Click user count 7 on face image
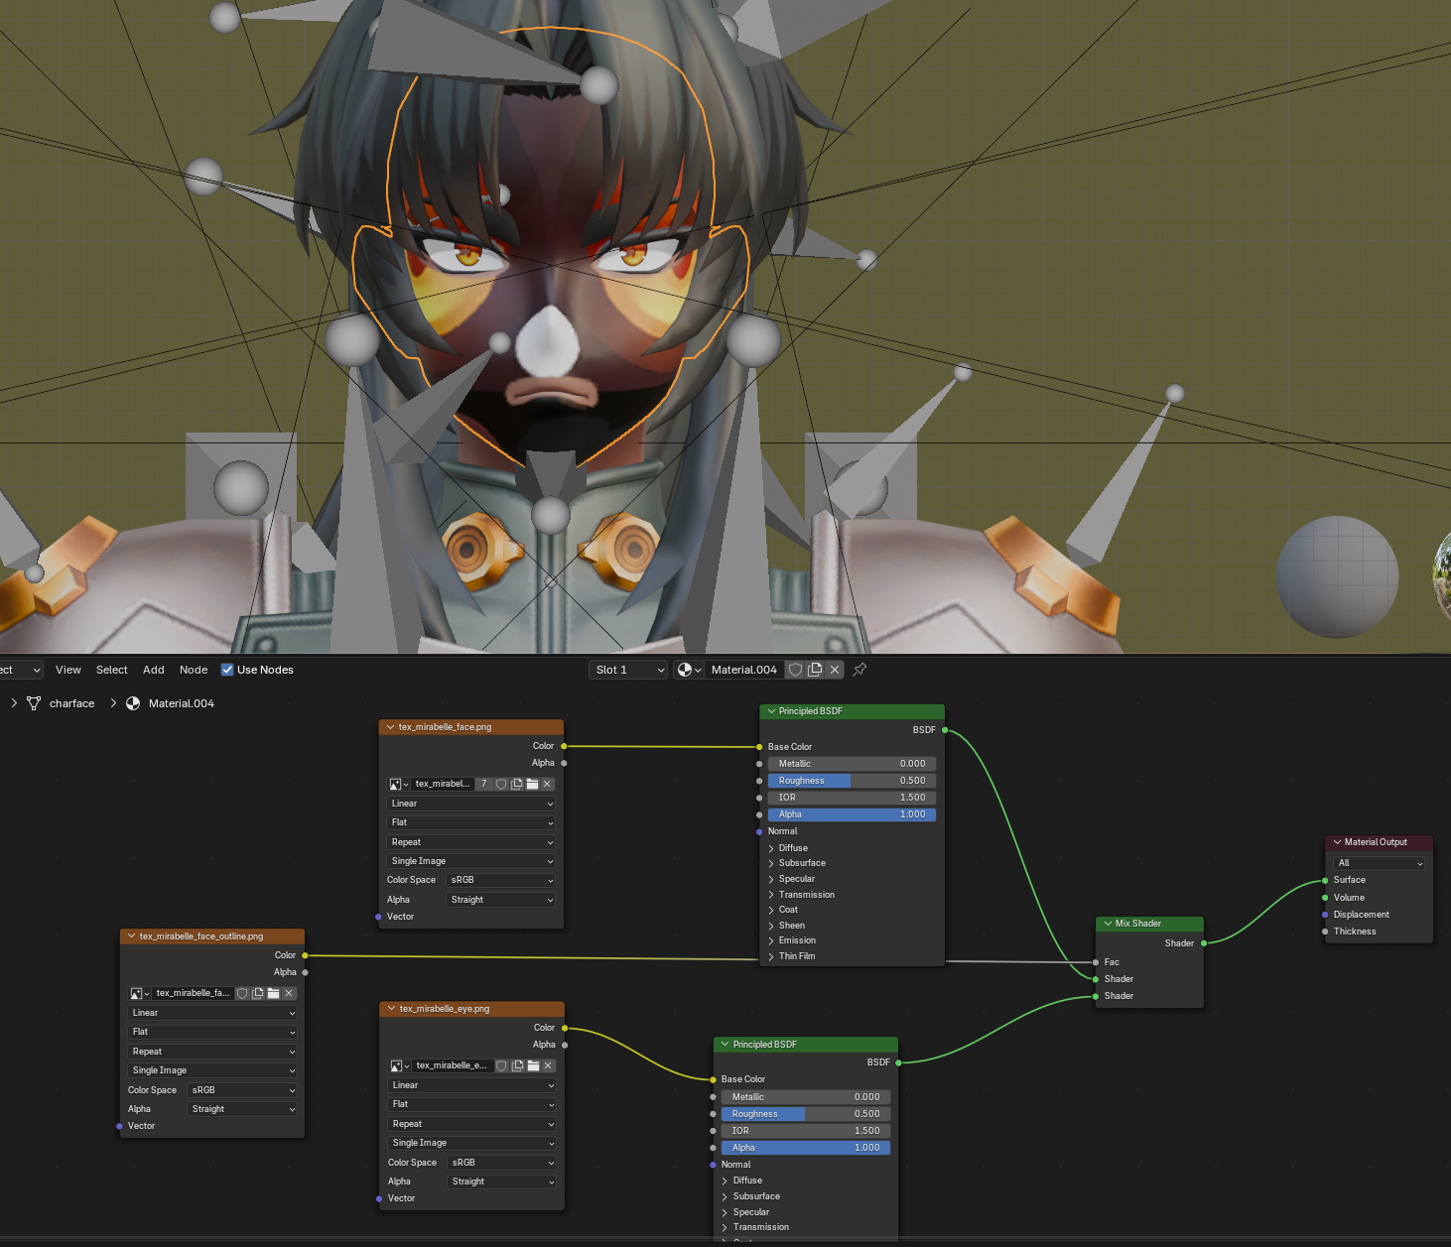Image resolution: width=1451 pixels, height=1247 pixels. pos(484,784)
